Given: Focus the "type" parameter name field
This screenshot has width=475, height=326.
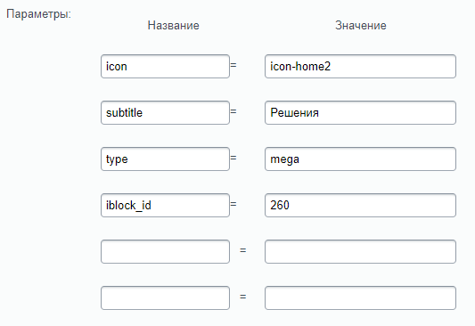Looking at the screenshot, I should (x=165, y=159).
